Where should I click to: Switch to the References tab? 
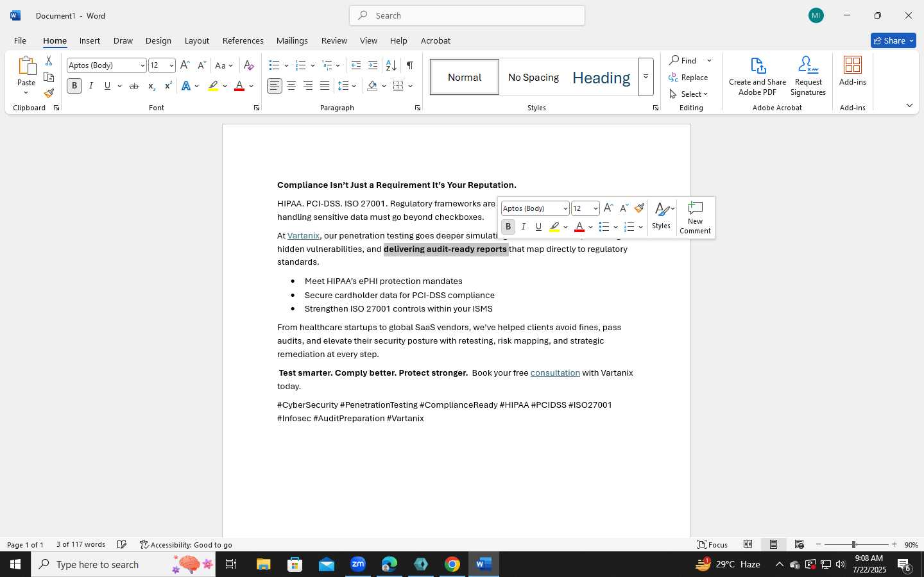tap(243, 40)
